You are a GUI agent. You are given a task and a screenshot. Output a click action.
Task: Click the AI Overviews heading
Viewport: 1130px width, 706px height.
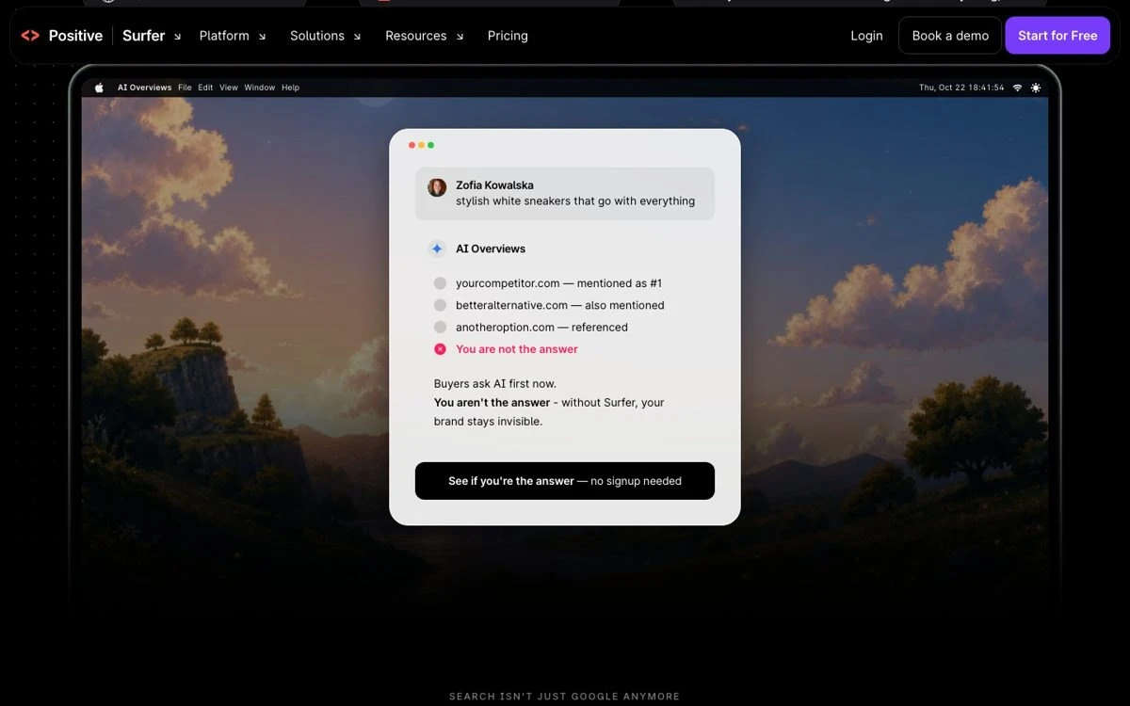(x=491, y=249)
